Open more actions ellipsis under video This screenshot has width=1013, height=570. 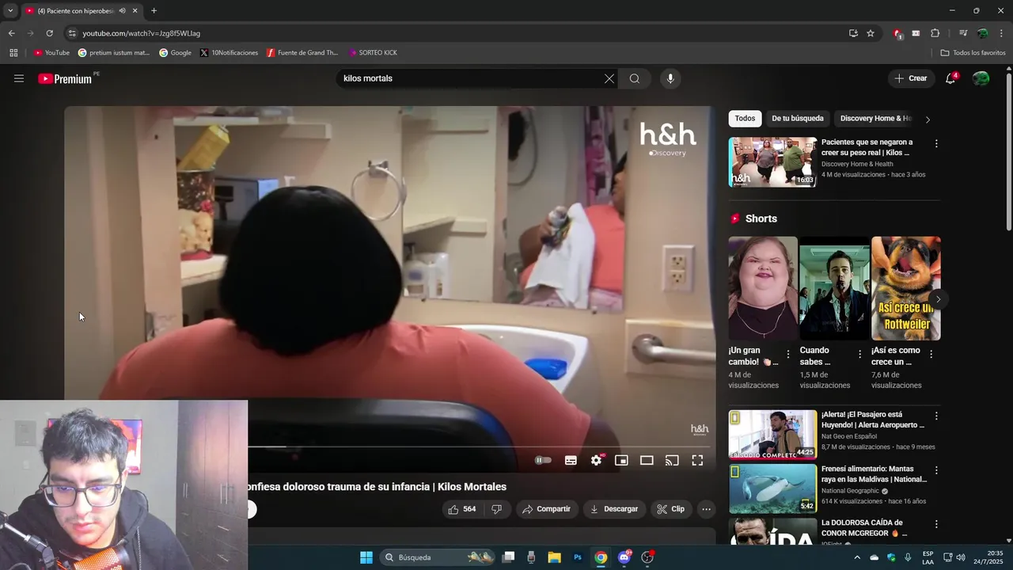(x=706, y=509)
